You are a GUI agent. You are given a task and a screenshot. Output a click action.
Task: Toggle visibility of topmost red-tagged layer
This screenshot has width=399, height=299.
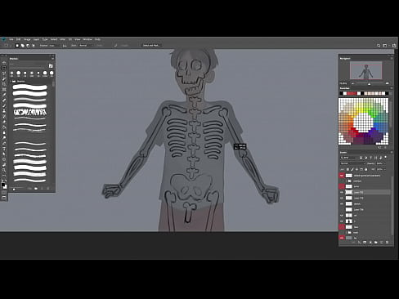click(x=342, y=176)
